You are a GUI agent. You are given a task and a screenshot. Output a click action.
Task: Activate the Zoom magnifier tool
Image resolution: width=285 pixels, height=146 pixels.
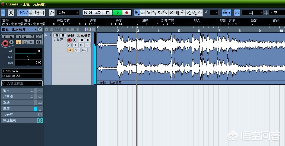165,13
